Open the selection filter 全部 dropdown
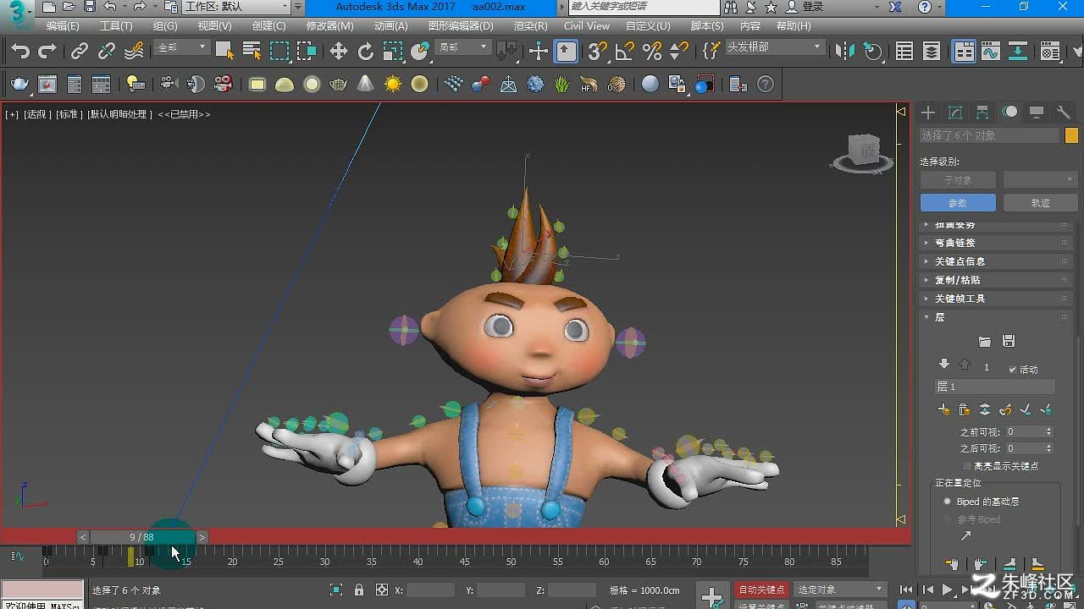 pyautogui.click(x=182, y=47)
